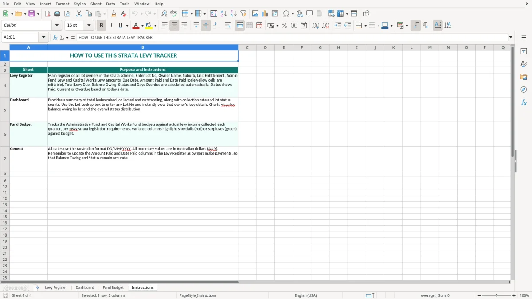Cut selection with scissors icon
This screenshot has width=532, height=299.
click(79, 14)
